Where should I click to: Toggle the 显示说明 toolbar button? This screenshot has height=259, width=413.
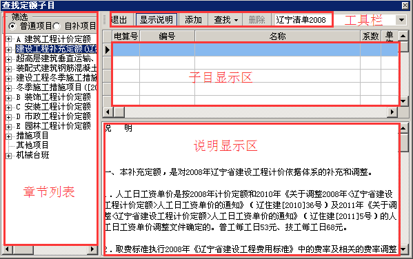(x=157, y=20)
